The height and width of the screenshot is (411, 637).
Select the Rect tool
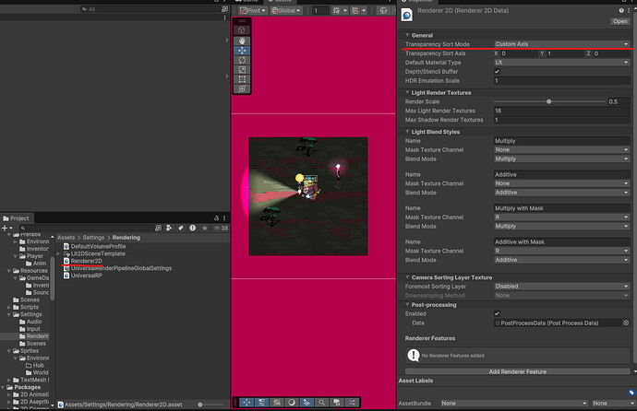(242, 80)
